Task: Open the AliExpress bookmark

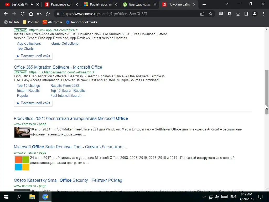Action: point(52,22)
